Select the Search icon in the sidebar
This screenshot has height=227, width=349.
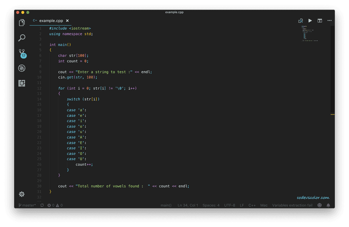22,38
